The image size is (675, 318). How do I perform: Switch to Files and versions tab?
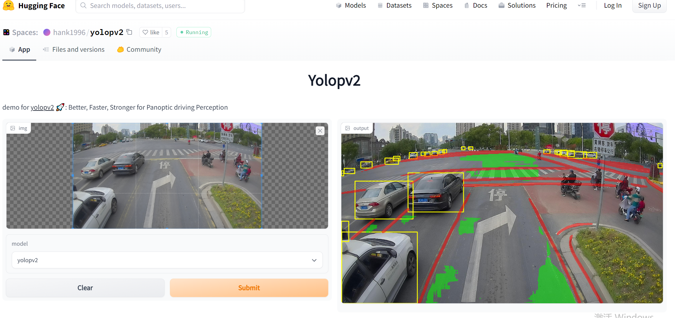pos(74,49)
